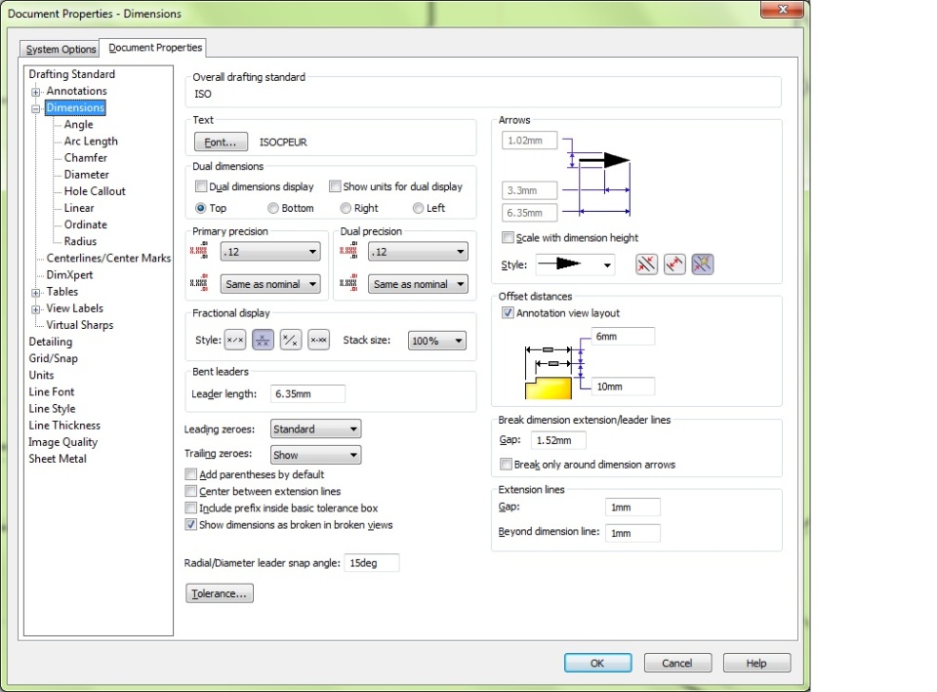This screenshot has width=937, height=692.
Task: Select the stacked fraction style icon
Action: (263, 340)
